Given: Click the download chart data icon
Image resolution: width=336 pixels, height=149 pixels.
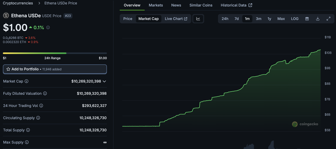Looking at the screenshot, I should [x=318, y=19].
